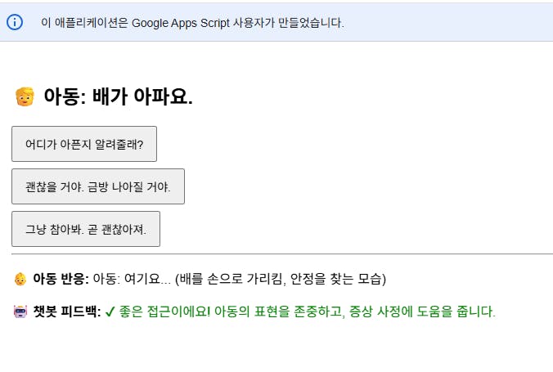Choose the response 어디가 아픈지 알려줄래?
Viewport: 553px width, 372px height.
(84, 144)
